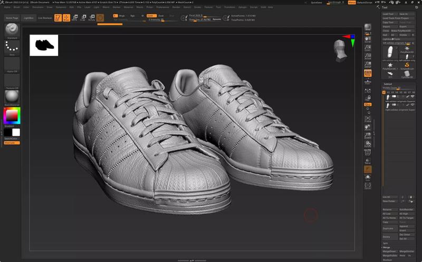The height and width of the screenshot is (262, 422).
Task: Select the Scale transform icon
Action: (x=83, y=18)
